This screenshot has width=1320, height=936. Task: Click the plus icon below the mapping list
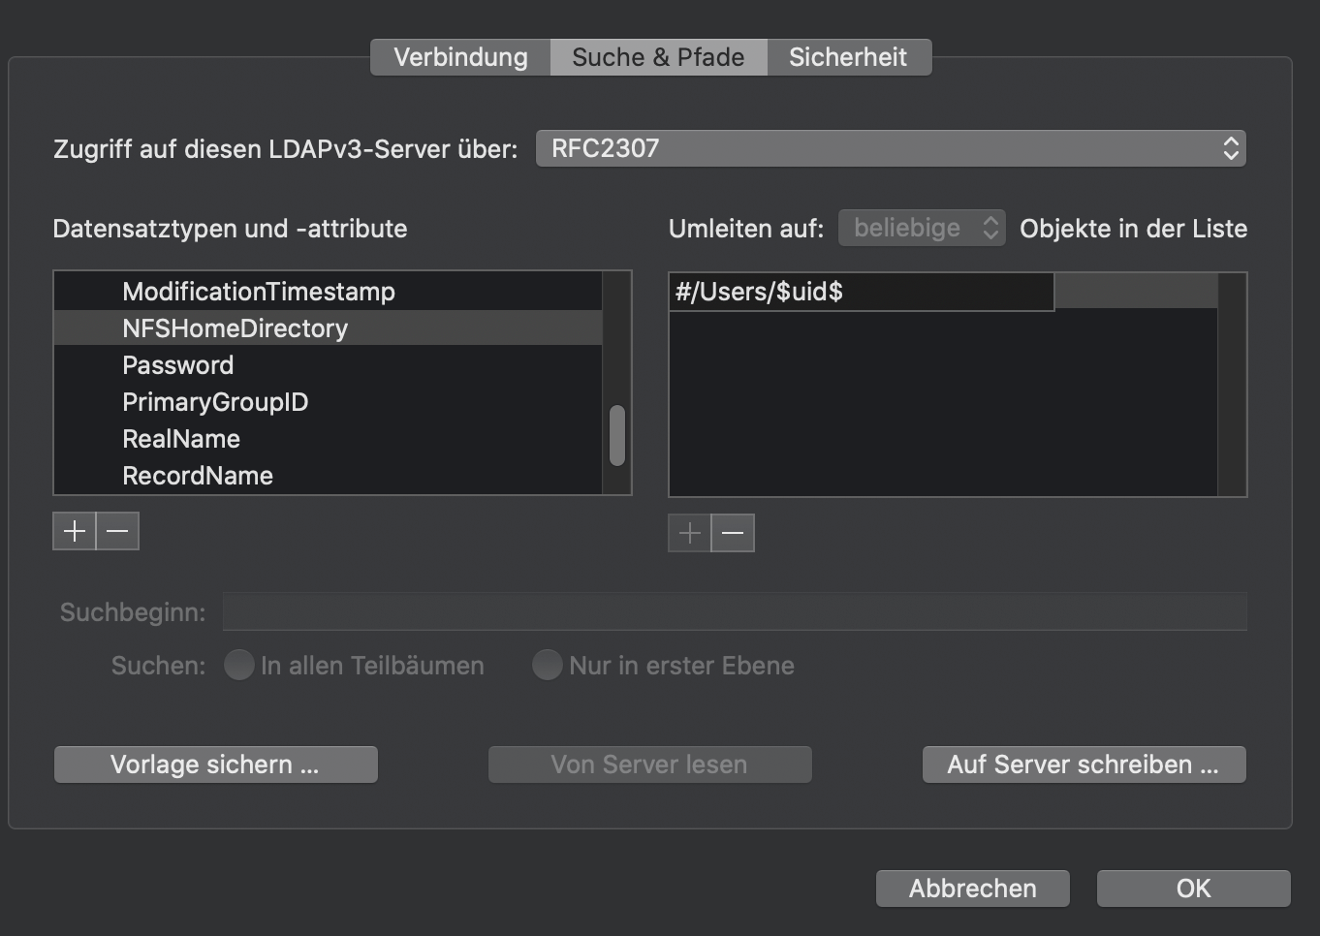tap(688, 532)
